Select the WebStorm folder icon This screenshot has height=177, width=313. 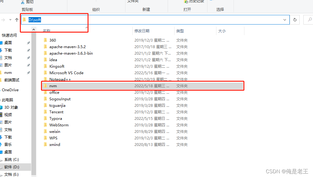pos(45,125)
